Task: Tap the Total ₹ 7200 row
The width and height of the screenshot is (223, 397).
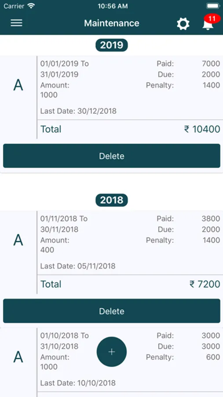Action: pos(130,284)
